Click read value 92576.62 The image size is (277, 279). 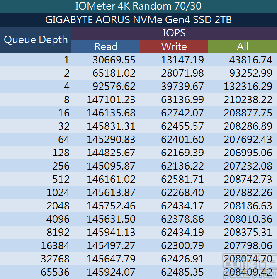pyautogui.click(x=114, y=86)
